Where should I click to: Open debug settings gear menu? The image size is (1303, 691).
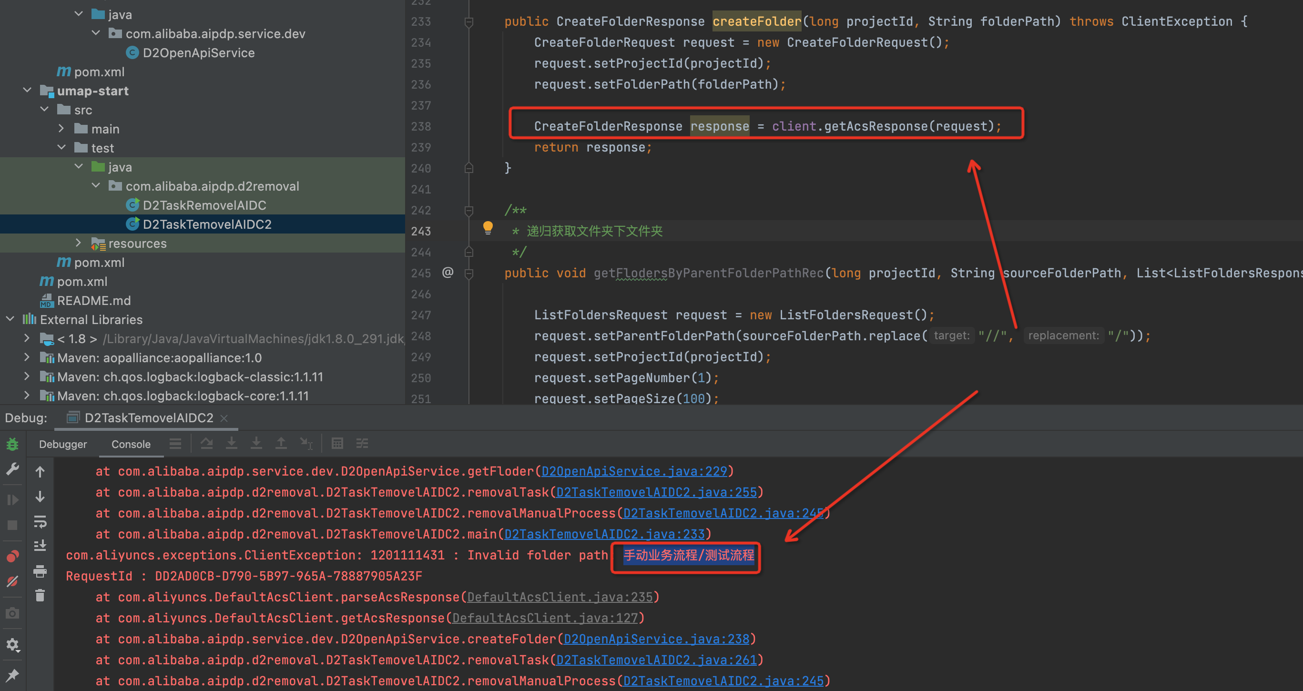[x=13, y=644]
